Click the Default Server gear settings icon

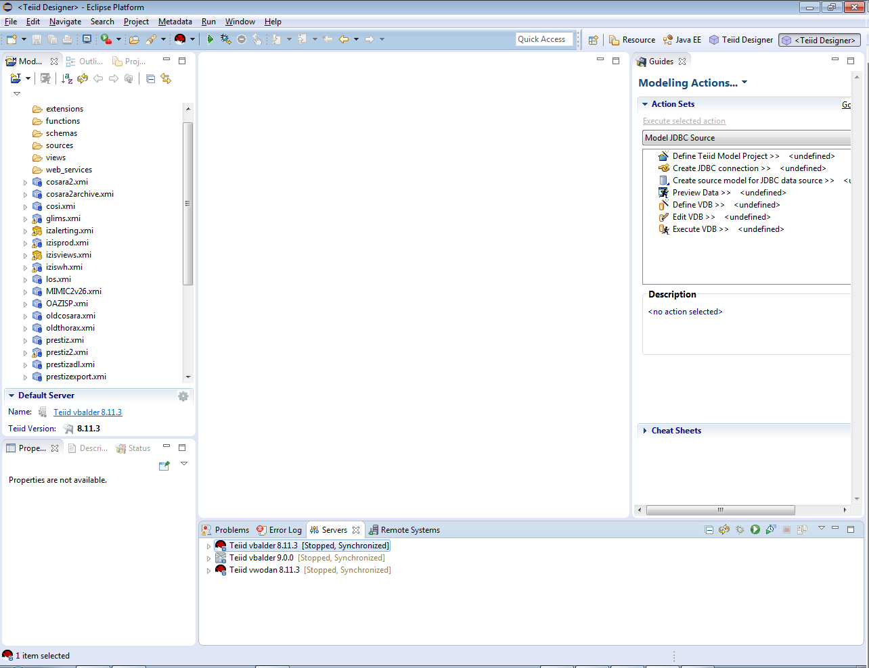point(183,396)
